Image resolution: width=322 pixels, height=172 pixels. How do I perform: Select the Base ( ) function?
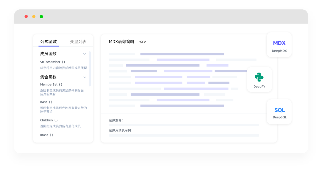point(46,102)
